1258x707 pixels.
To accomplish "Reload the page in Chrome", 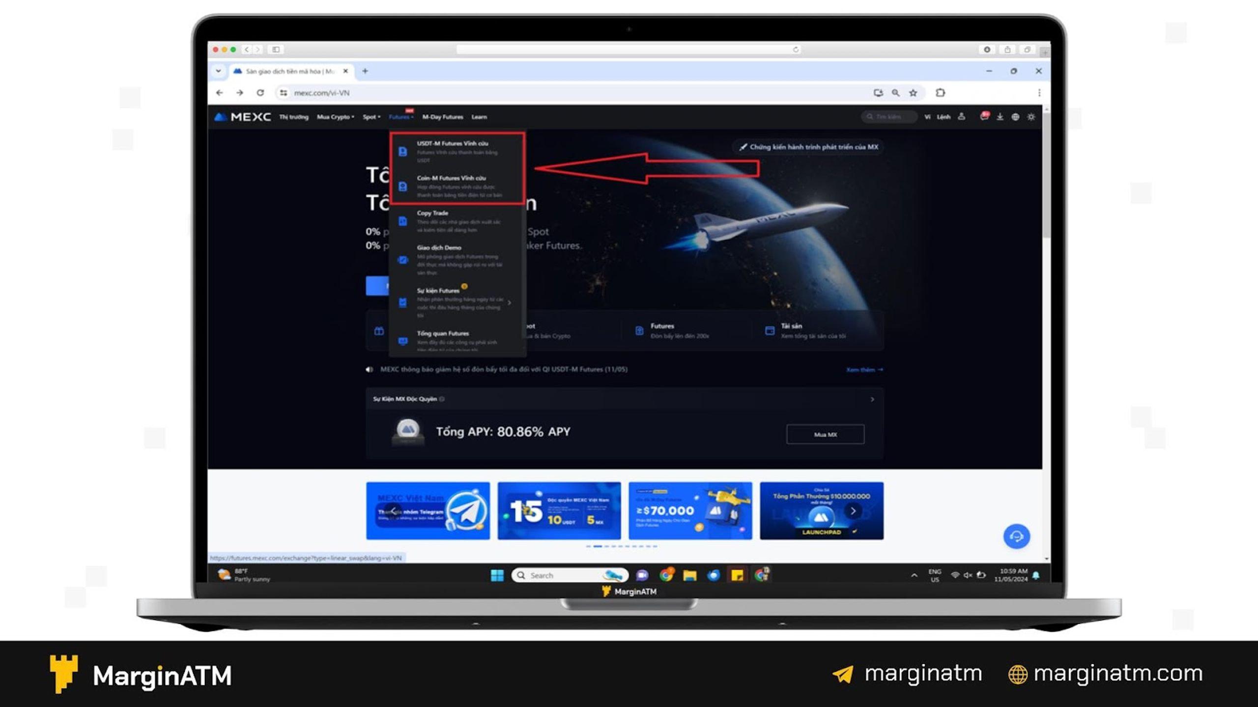I will 260,93.
